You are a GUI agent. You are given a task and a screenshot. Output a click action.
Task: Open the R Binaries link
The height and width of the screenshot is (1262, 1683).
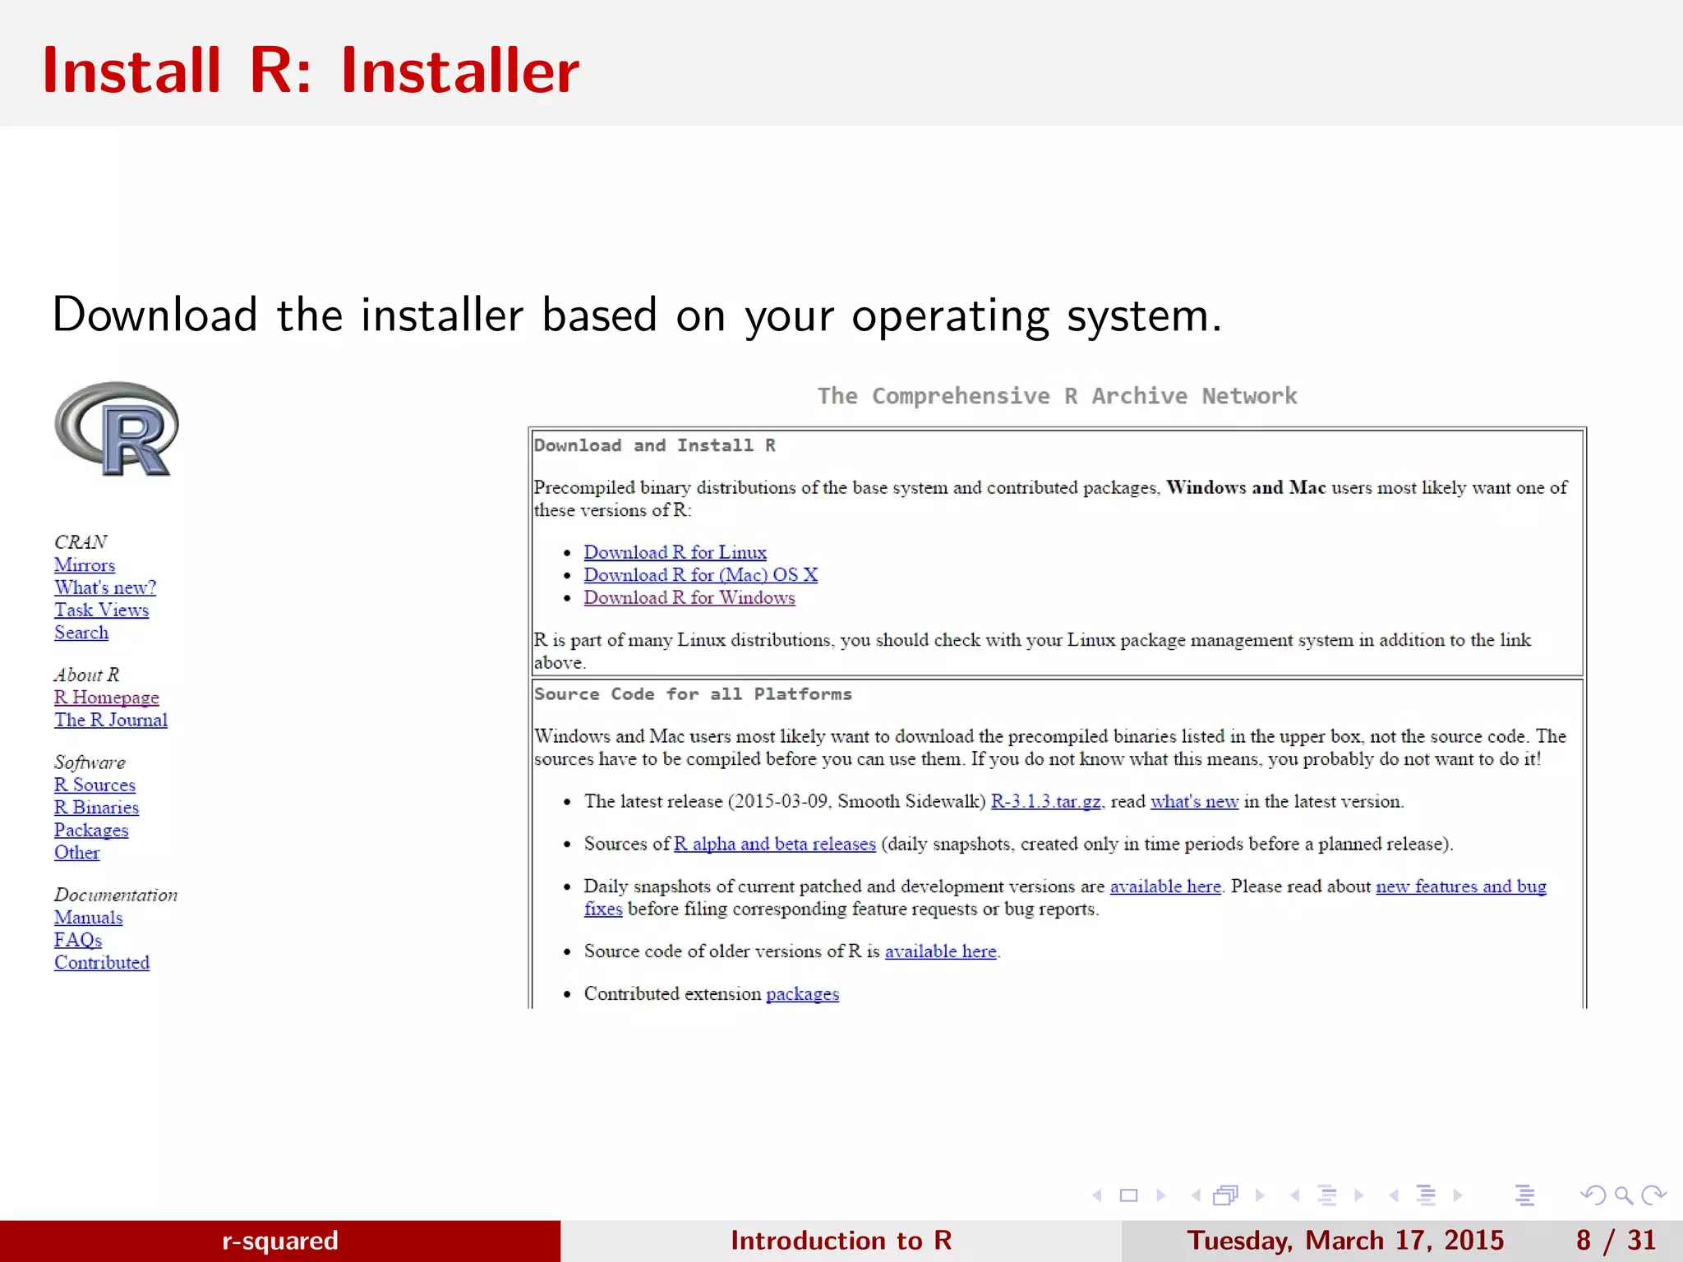coord(96,808)
